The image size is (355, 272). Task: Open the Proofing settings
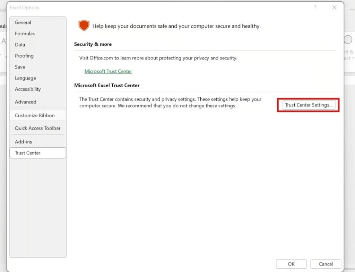click(x=24, y=56)
